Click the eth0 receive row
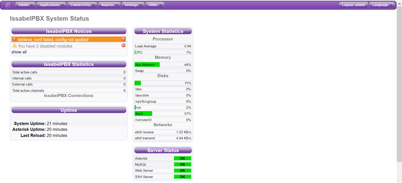 coord(163,132)
